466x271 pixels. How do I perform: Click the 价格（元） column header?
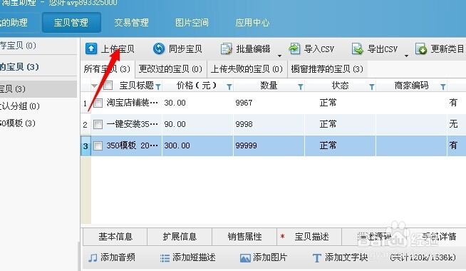point(197,86)
